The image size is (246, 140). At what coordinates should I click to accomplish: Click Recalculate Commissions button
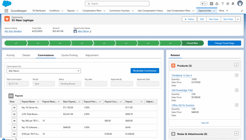[145, 71]
